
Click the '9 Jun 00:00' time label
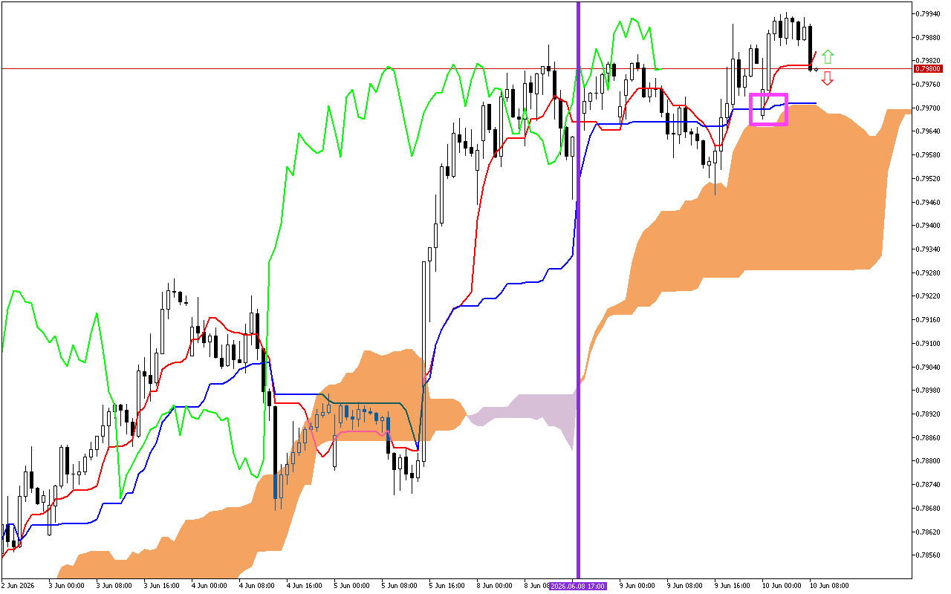638,586
